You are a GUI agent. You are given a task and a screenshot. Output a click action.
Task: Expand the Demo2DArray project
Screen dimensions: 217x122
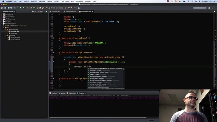pos(2,14)
